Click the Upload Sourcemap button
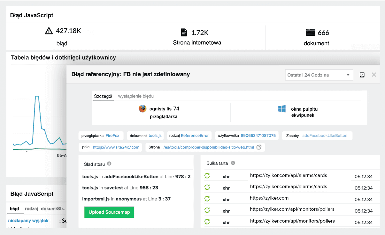Viewport: 385px width, 235px height. pos(109,212)
